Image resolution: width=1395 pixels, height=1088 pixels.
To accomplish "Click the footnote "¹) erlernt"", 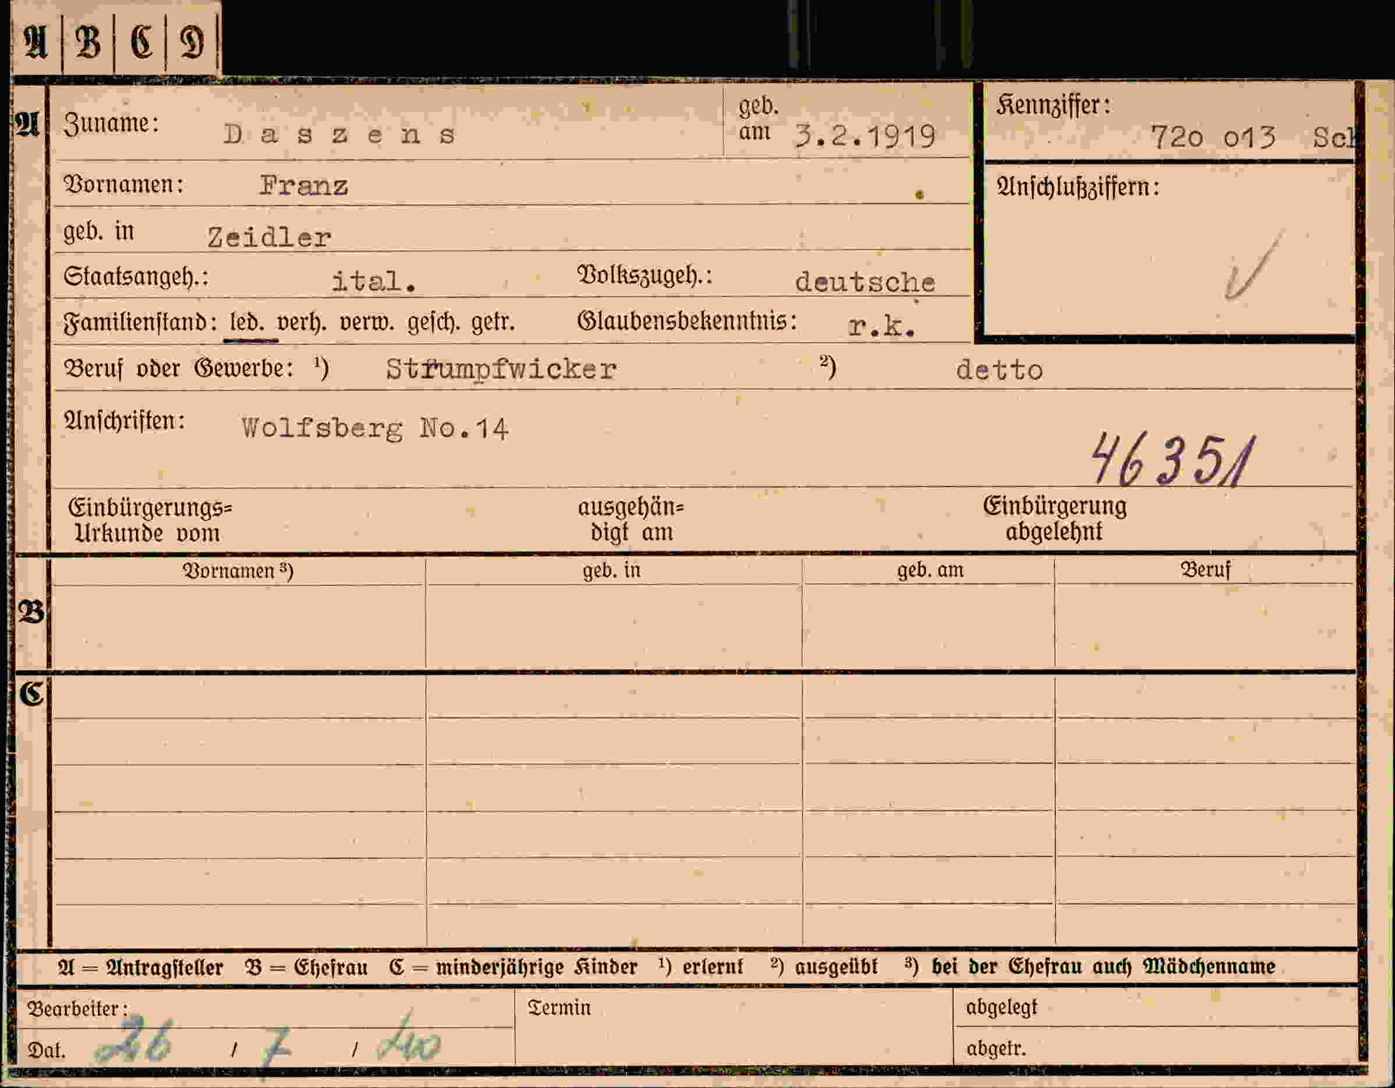I will (x=702, y=967).
